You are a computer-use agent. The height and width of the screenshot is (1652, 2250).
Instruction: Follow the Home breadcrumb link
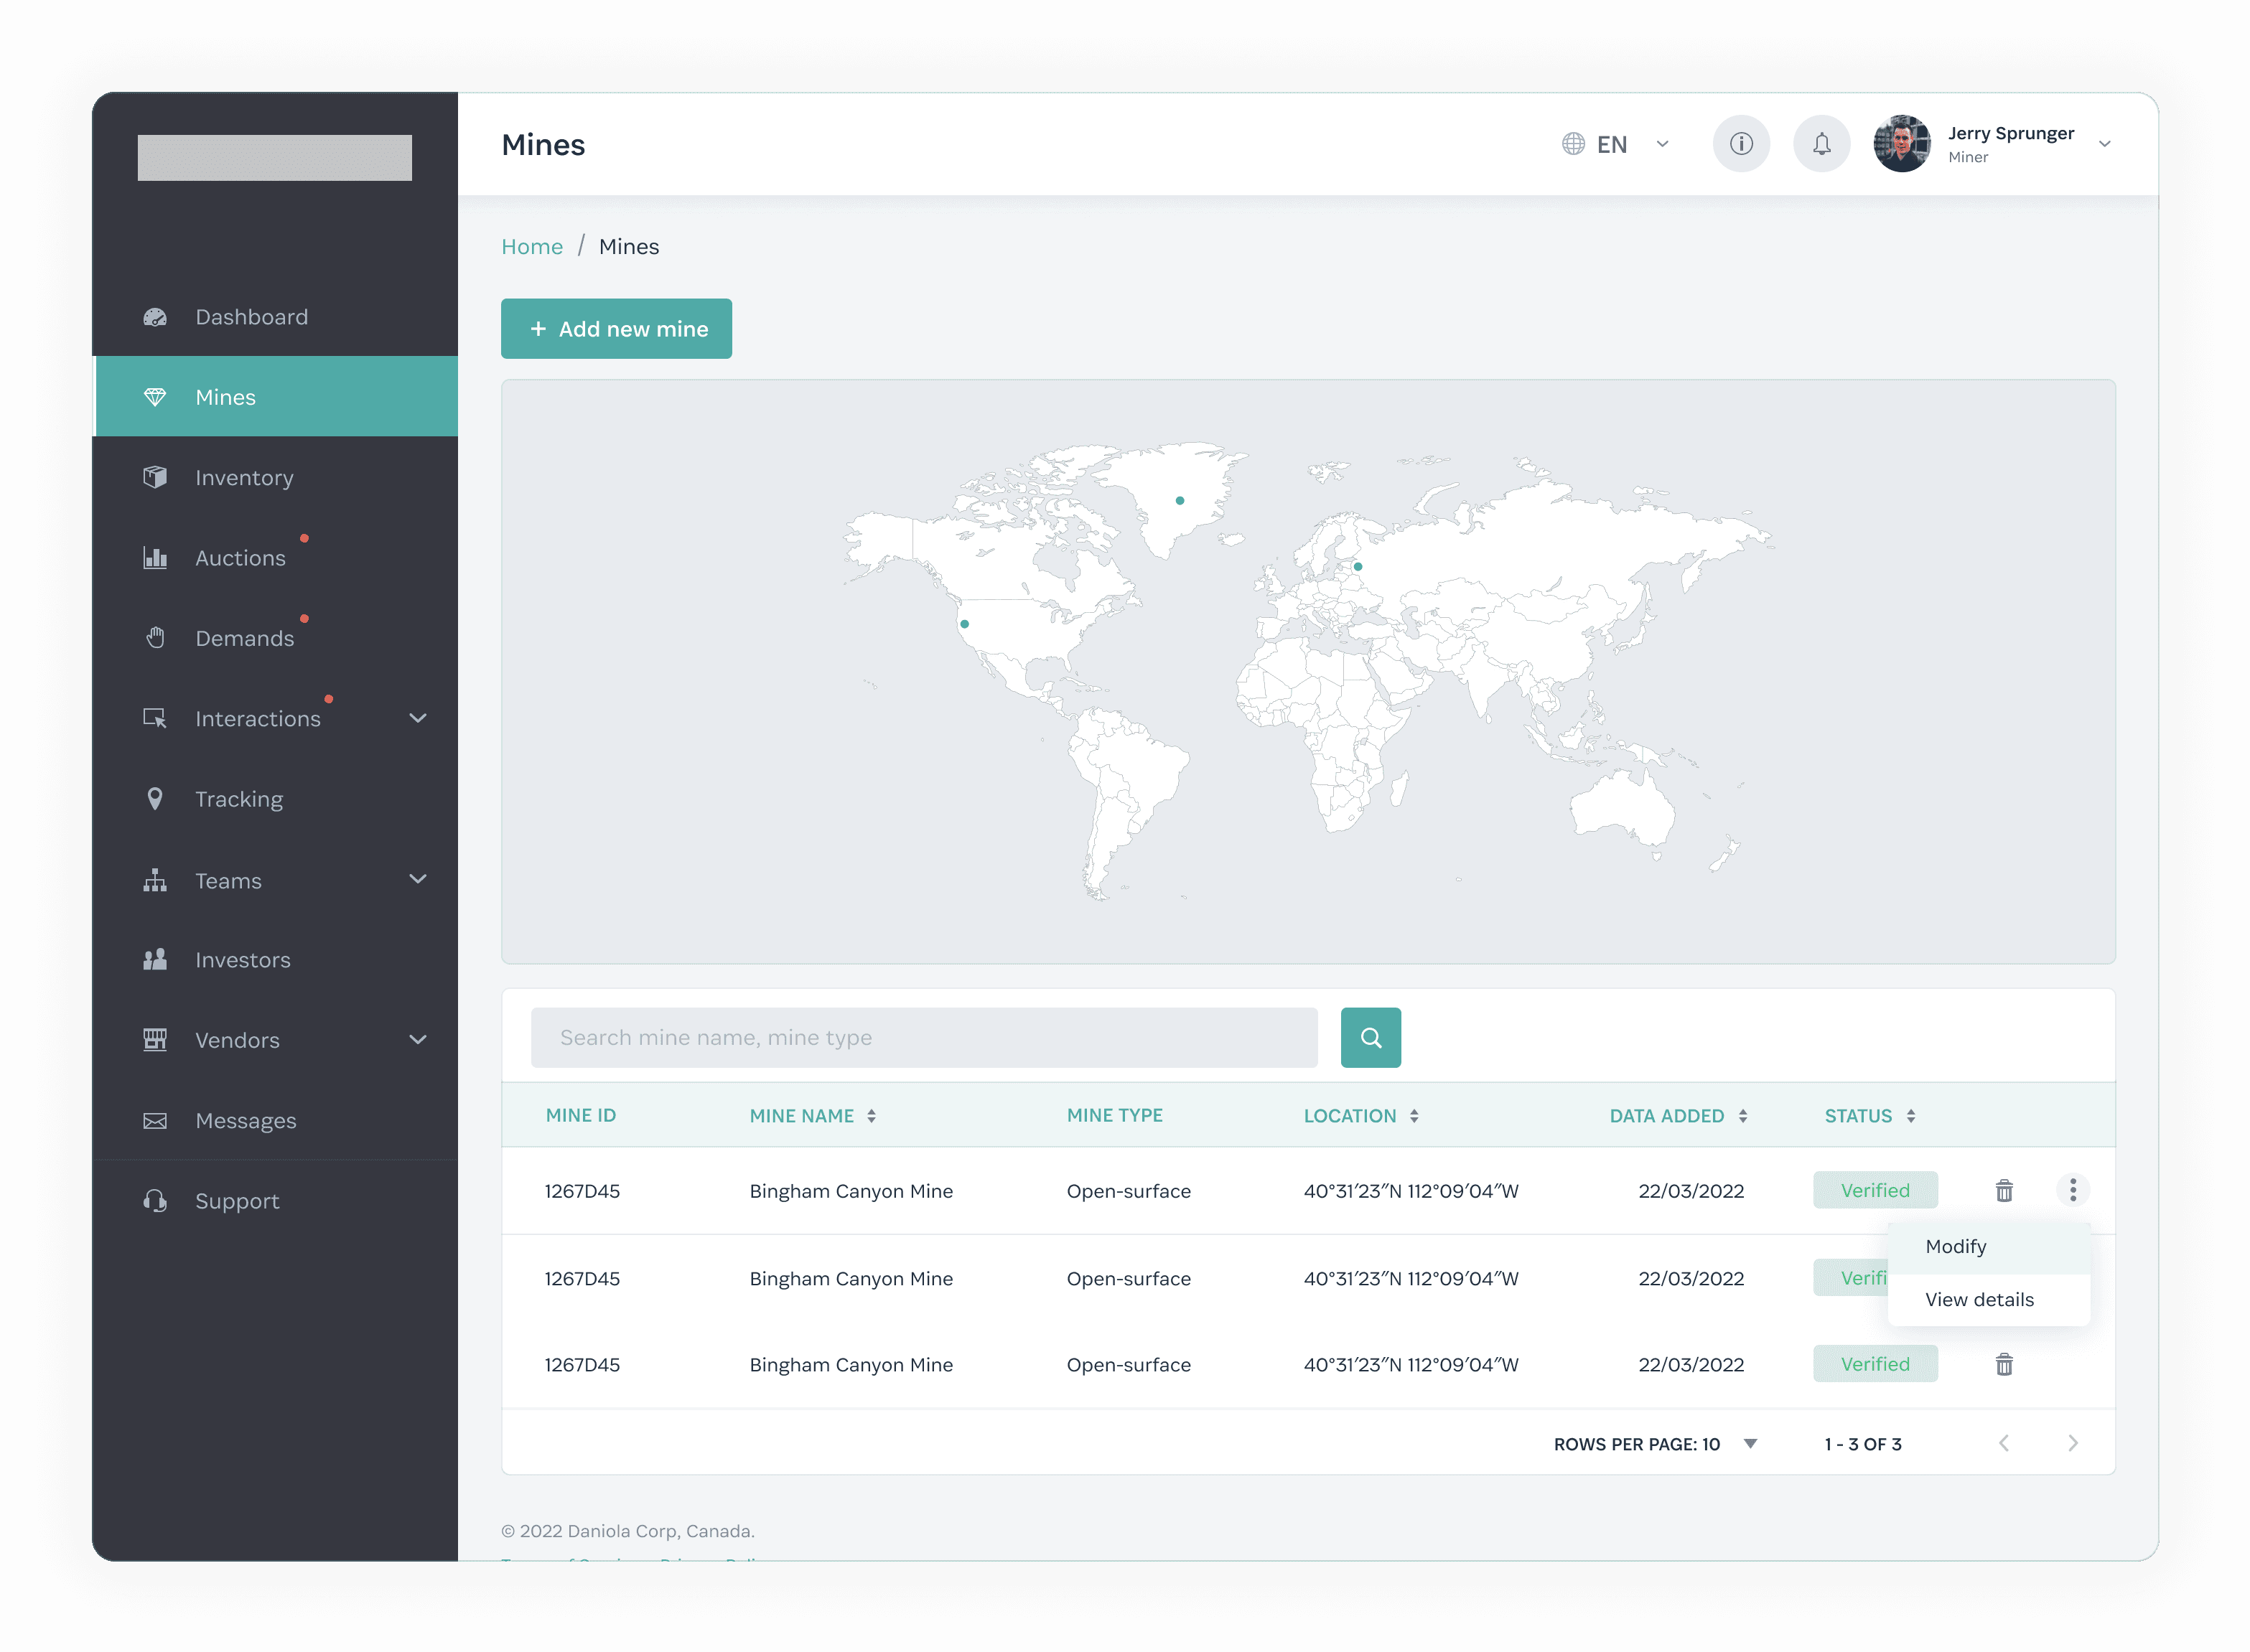[531, 247]
